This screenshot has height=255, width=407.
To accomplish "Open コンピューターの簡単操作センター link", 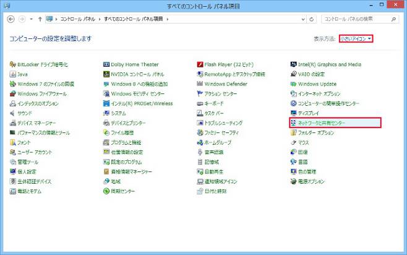I will (328, 103).
